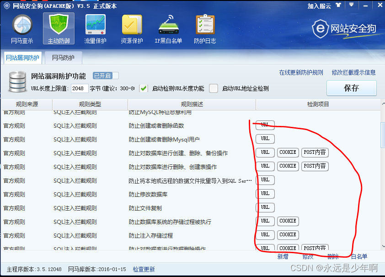Click 检查更新 in the status bar
This screenshot has width=385, height=277.
pos(144,269)
